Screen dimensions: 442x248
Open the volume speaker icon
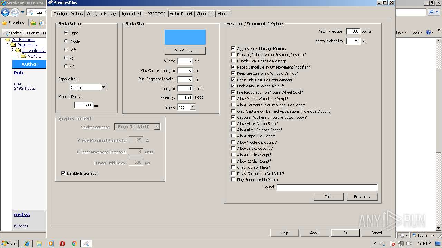pyautogui.click(x=409, y=244)
